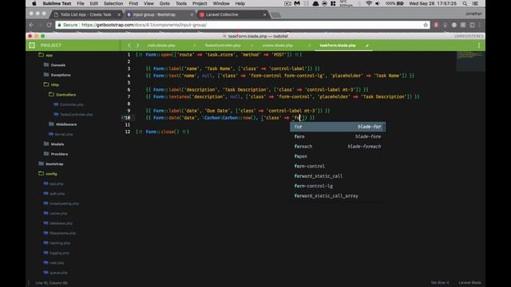This screenshot has width=511, height=287.
Task: Go to previous tab with left arrow
Action: coord(129,45)
